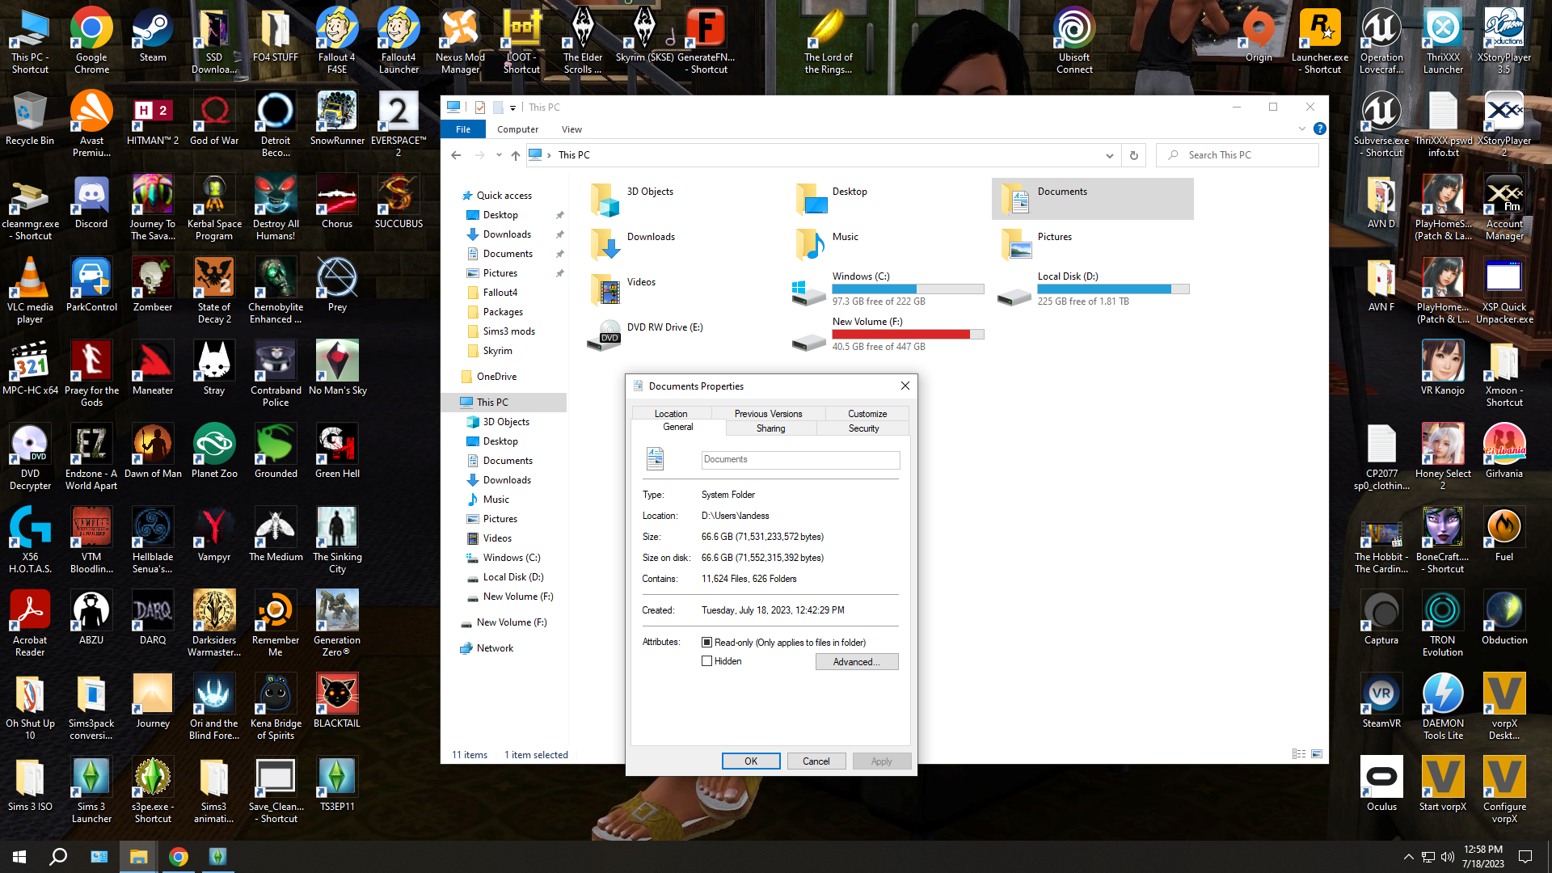
Task: Open the address bar history dropdown
Action: point(1109,155)
